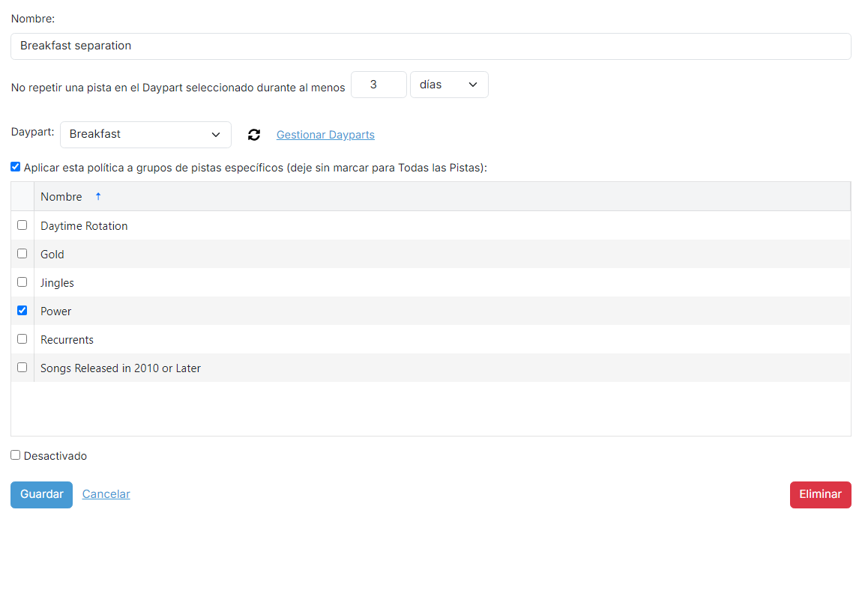Click the Nombre column header

61,197
